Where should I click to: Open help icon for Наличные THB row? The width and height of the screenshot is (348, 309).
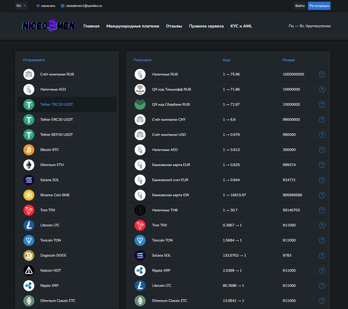(x=322, y=210)
